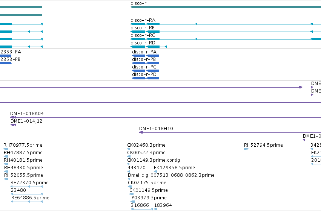Click the RE64886.5prime alignment glyph
This screenshot has height=211, width=321.
[27, 202]
